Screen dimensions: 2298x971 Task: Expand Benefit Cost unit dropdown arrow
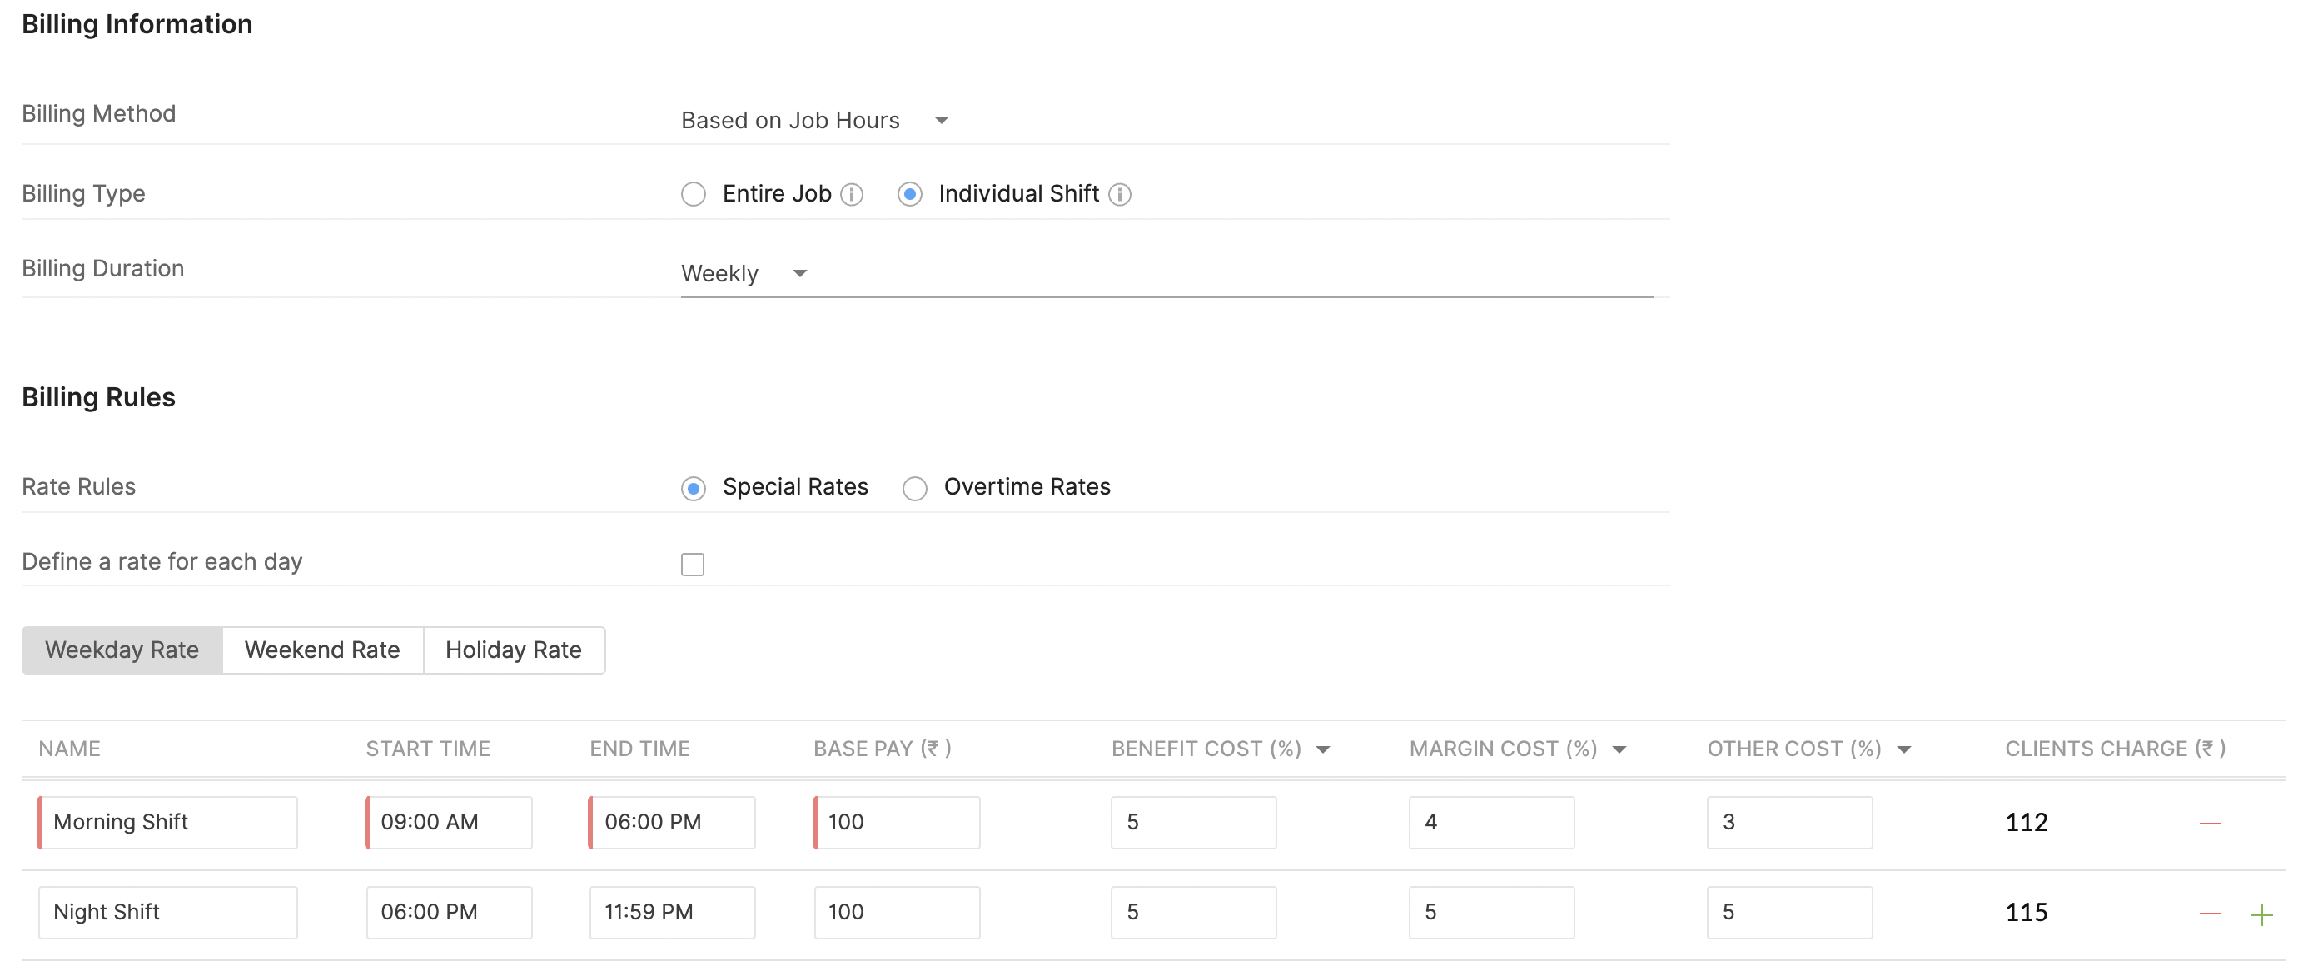pyautogui.click(x=1323, y=749)
